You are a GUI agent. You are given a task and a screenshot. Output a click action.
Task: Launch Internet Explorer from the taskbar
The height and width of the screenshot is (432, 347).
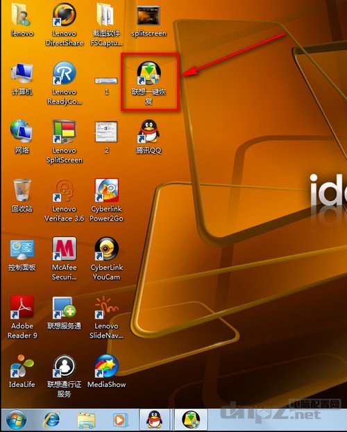[51, 420]
